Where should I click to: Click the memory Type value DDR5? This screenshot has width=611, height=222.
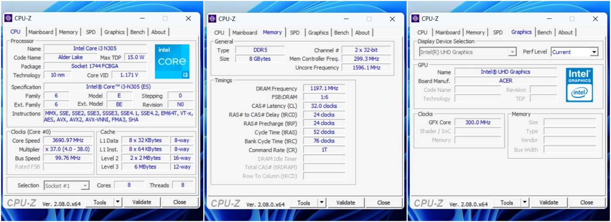260,50
